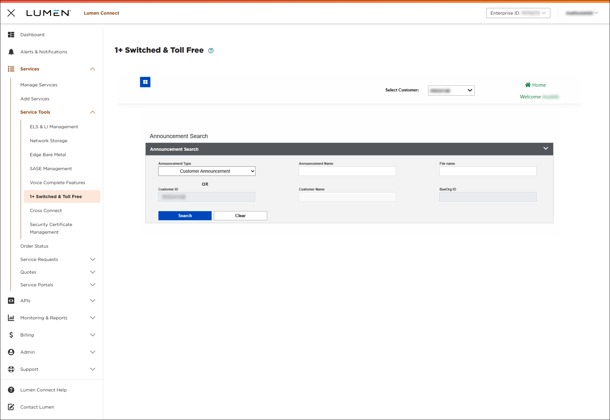This screenshot has height=420, width=610.
Task: Click the Lumen logo
Action: point(48,13)
